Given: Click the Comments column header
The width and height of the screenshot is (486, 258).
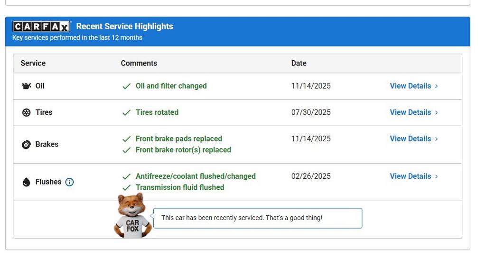Looking at the screenshot, I should coord(139,63).
